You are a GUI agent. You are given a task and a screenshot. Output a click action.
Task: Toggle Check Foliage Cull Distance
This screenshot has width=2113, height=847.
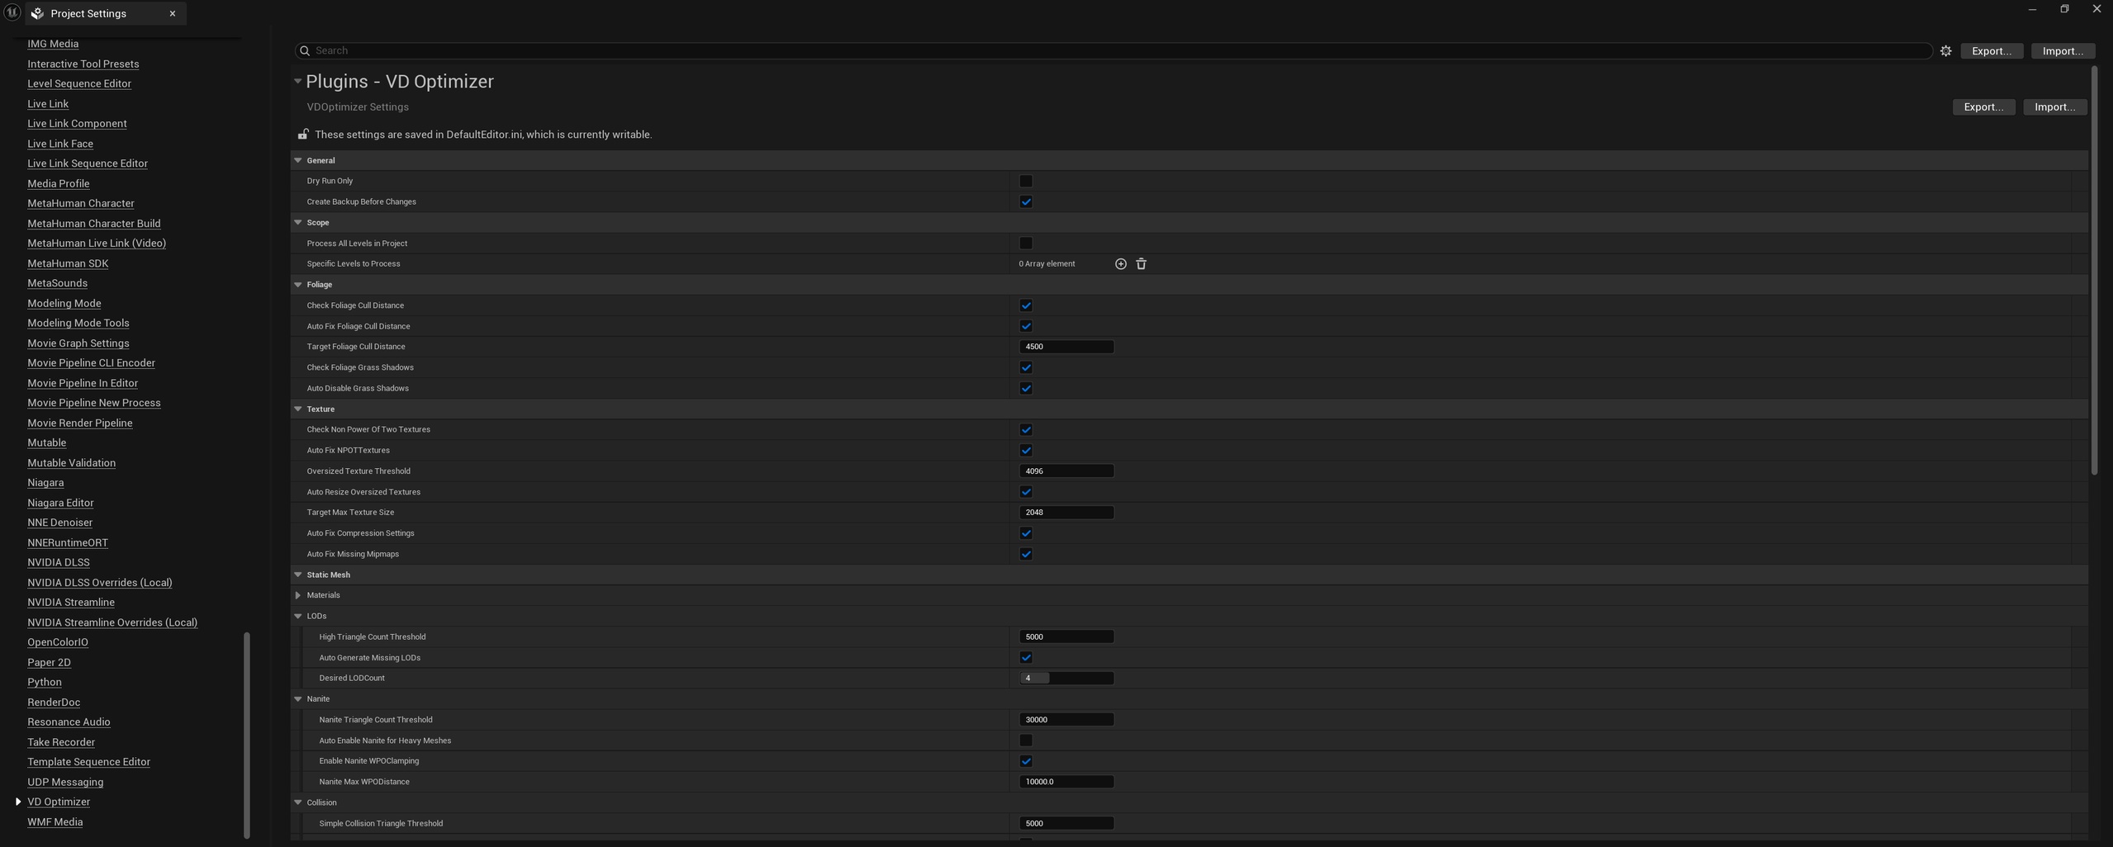tap(1026, 305)
